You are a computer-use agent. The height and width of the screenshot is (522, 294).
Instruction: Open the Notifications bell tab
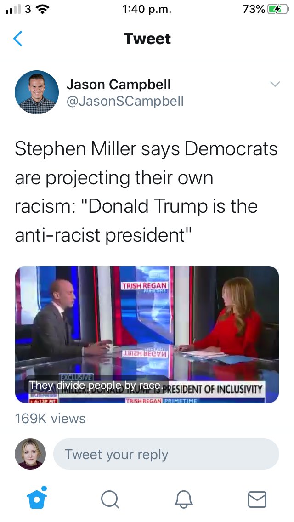[184, 499]
